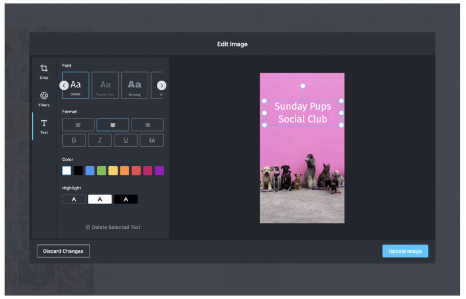
Task: Open the Filters panel
Action: point(44,98)
